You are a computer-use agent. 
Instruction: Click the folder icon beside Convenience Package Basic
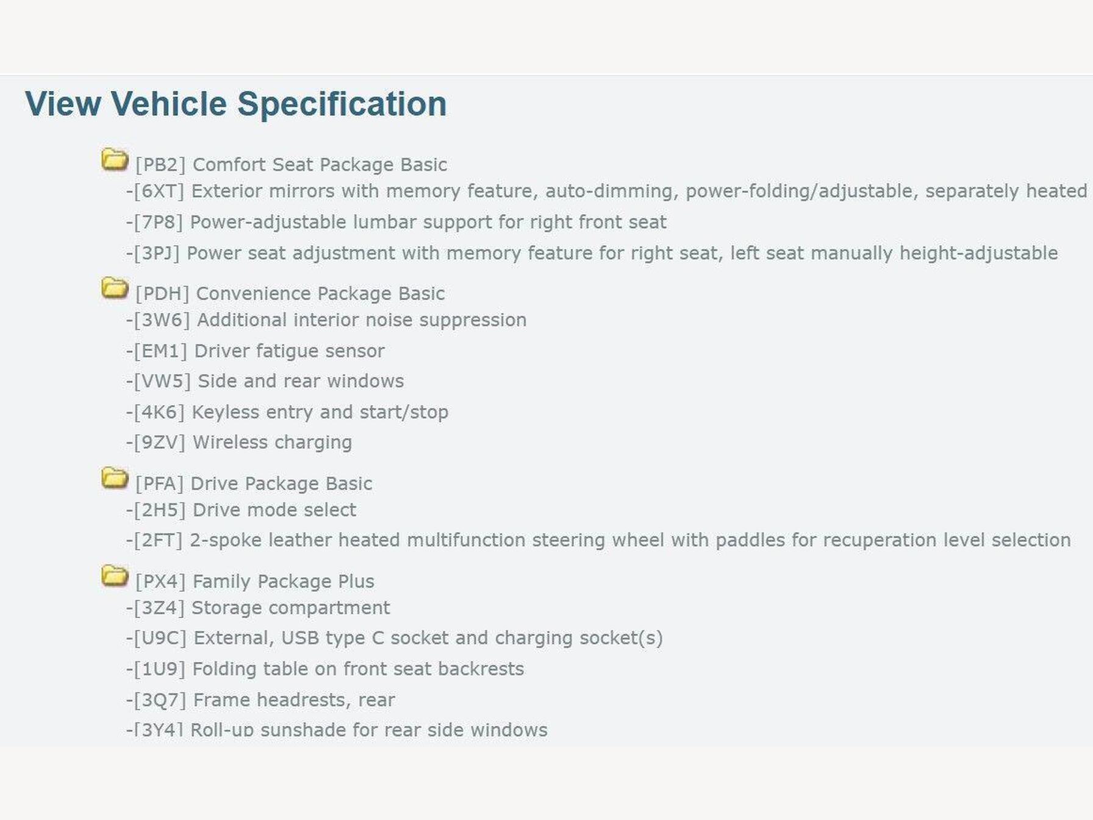tap(114, 289)
